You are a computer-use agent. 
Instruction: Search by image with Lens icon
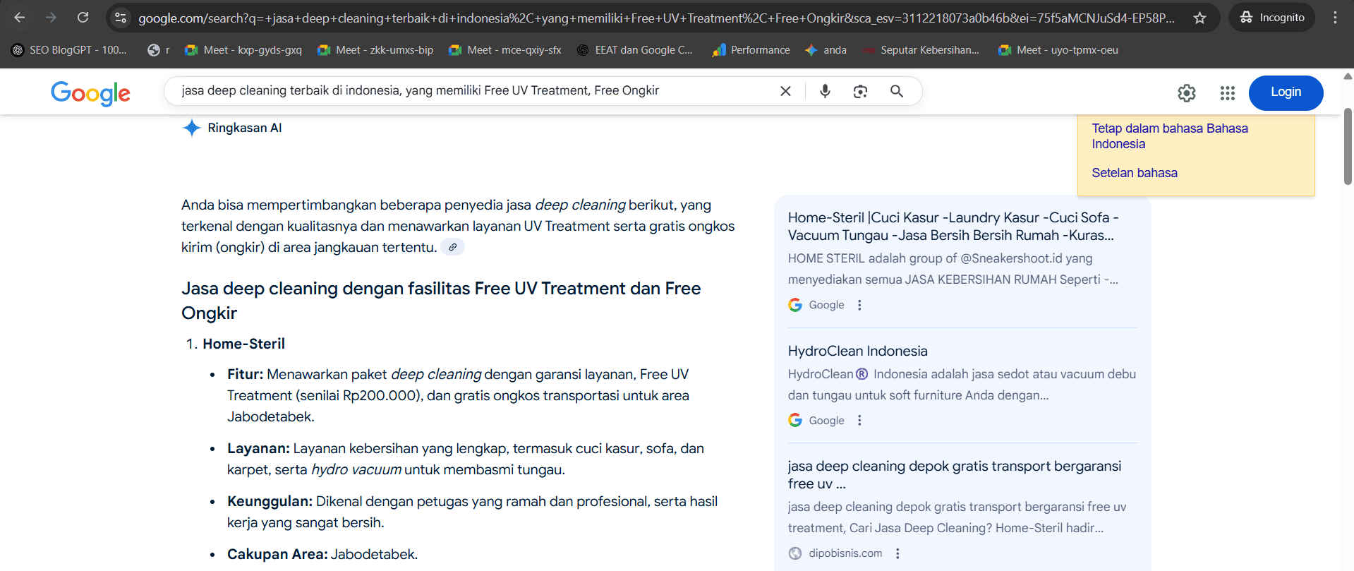(860, 91)
